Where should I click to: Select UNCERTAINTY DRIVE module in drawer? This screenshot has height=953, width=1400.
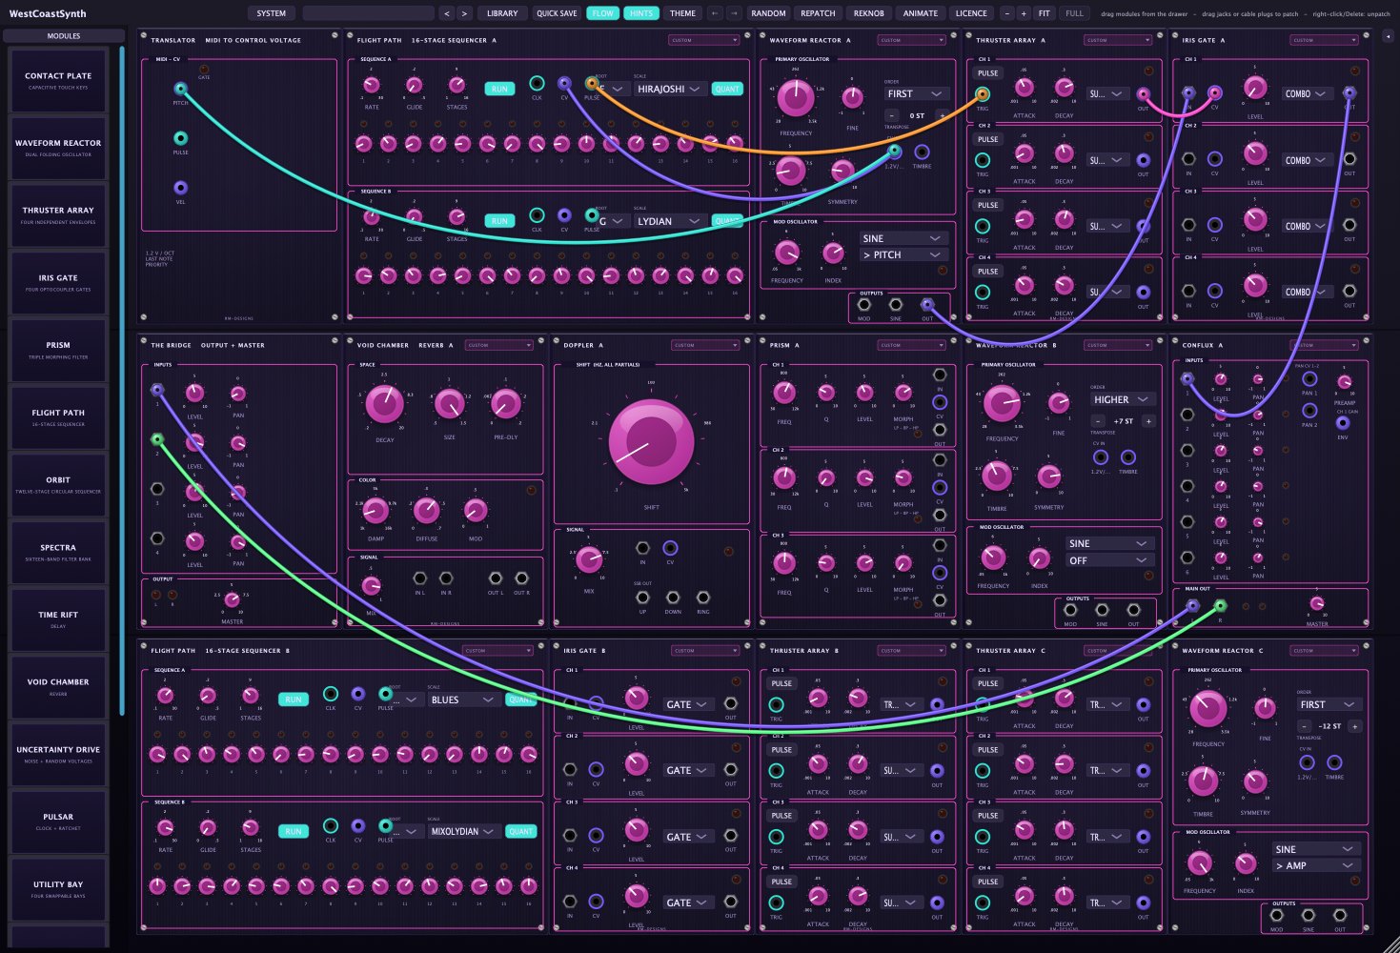(58, 755)
